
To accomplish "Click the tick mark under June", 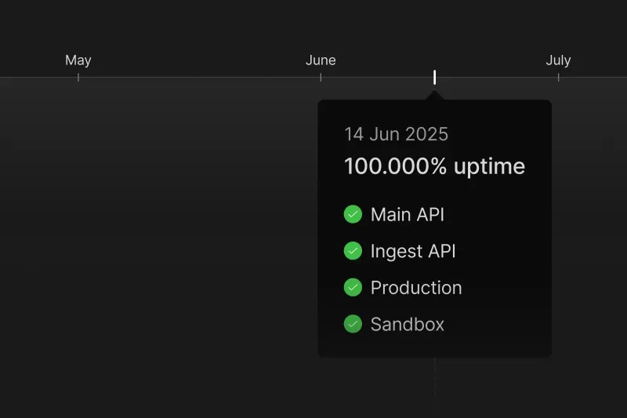I will point(321,78).
